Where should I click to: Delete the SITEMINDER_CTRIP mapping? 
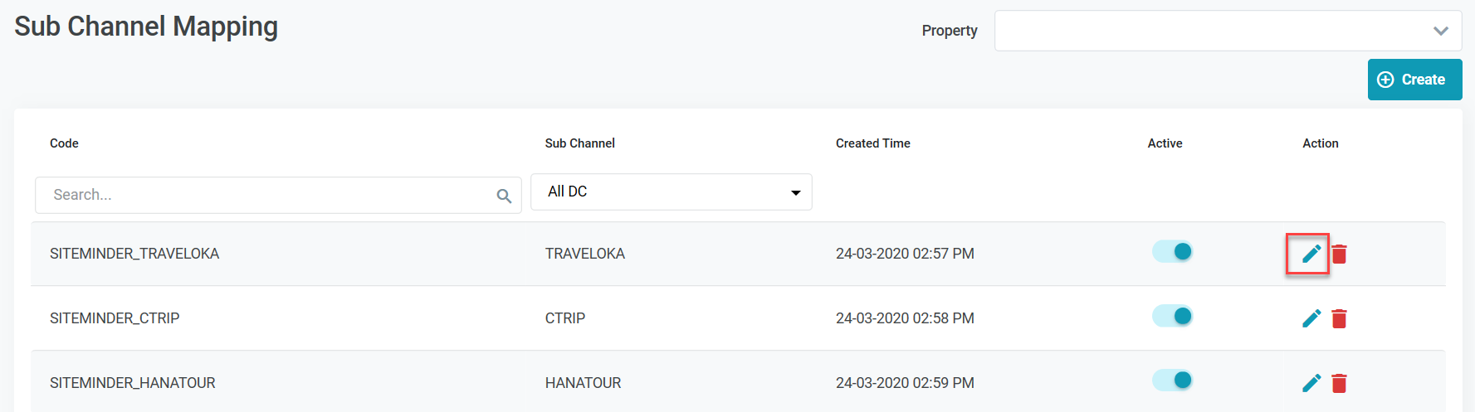click(x=1339, y=318)
